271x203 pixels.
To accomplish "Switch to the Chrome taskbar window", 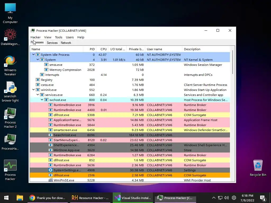I will (47, 198).
